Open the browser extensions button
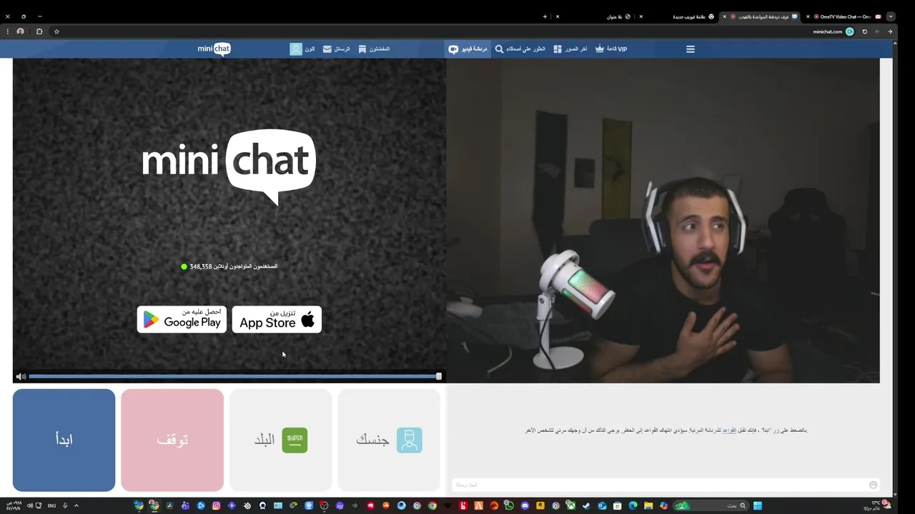Image resolution: width=915 pixels, height=514 pixels. [39, 31]
